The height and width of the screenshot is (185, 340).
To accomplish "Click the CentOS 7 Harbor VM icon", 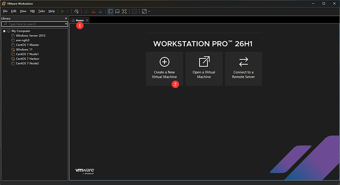I will [x=13, y=59].
